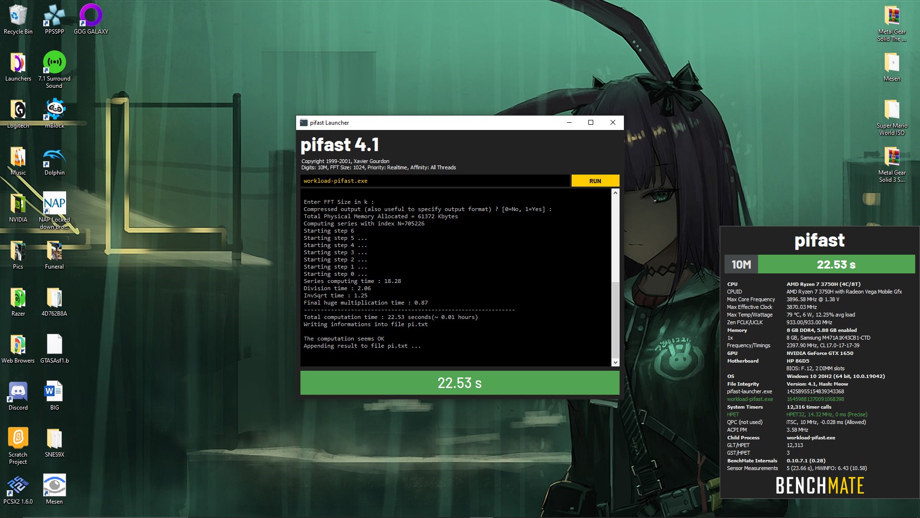
Task: Click the console vertical scrollbar thumb
Action: click(x=615, y=319)
